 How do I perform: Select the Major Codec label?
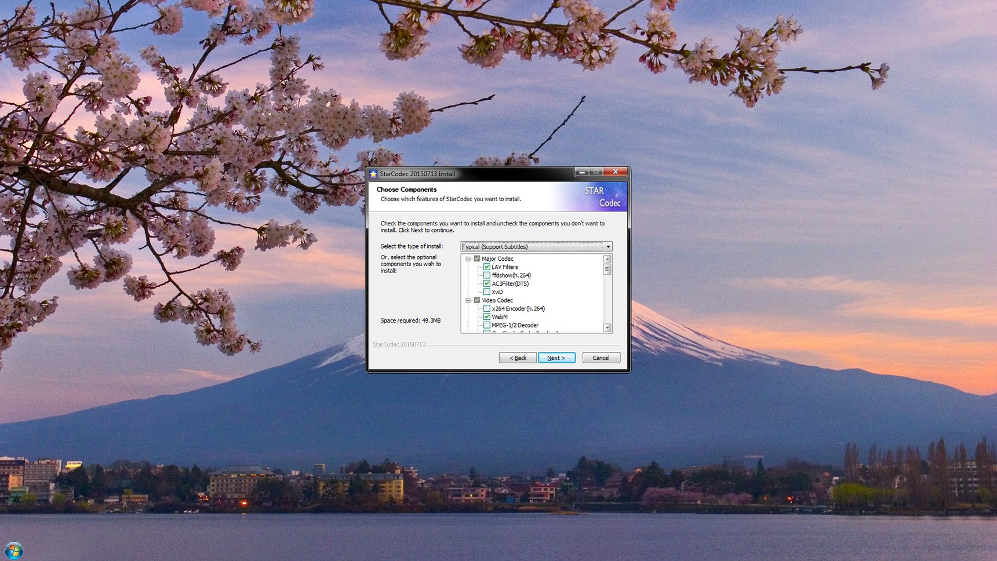(x=497, y=259)
